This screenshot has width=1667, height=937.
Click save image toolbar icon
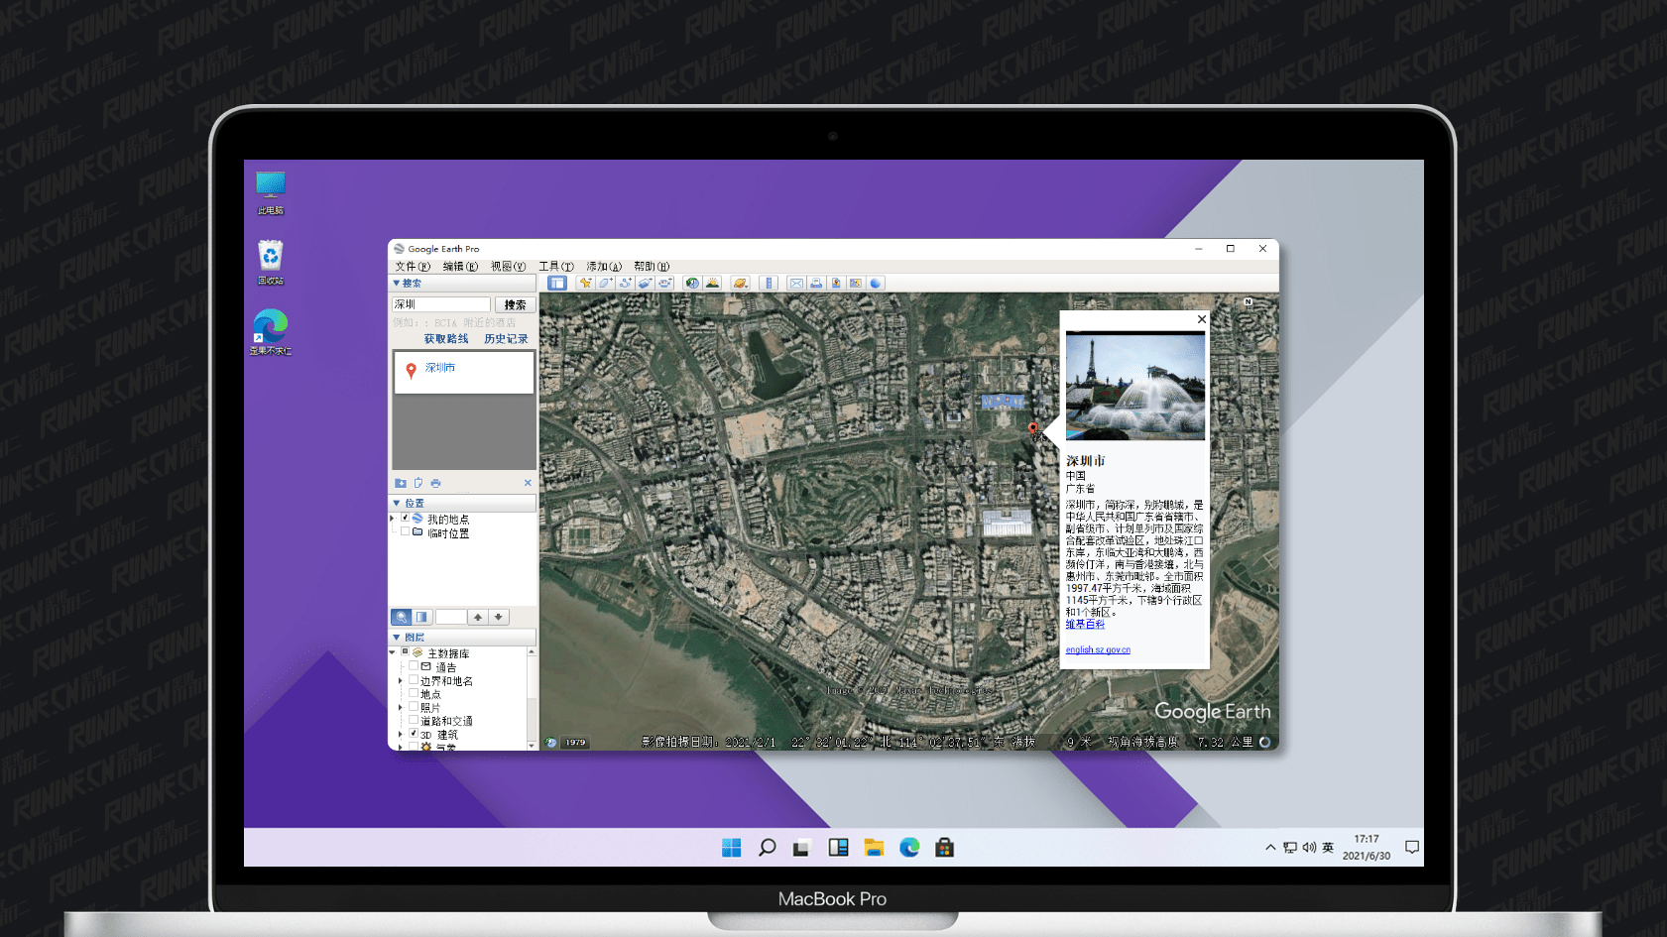[x=836, y=284]
